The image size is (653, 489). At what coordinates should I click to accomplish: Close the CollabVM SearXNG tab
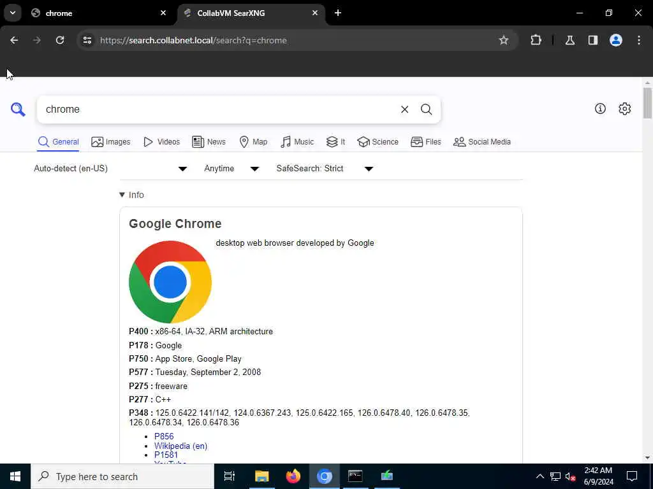click(x=315, y=13)
